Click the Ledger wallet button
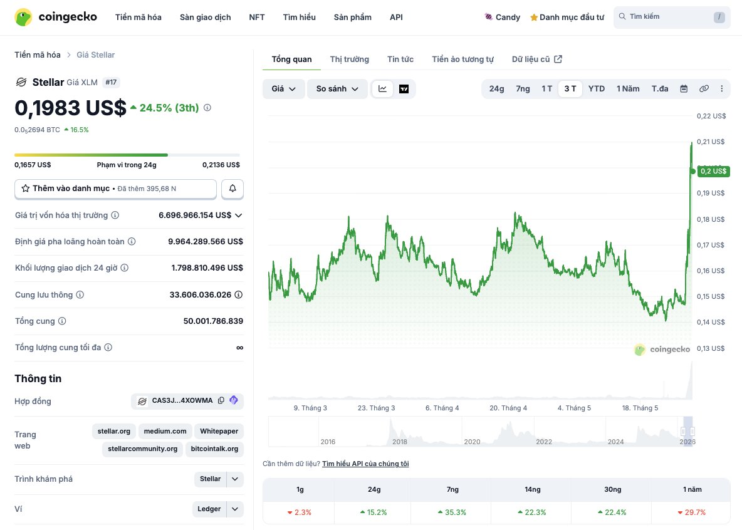The image size is (742, 530). (209, 509)
